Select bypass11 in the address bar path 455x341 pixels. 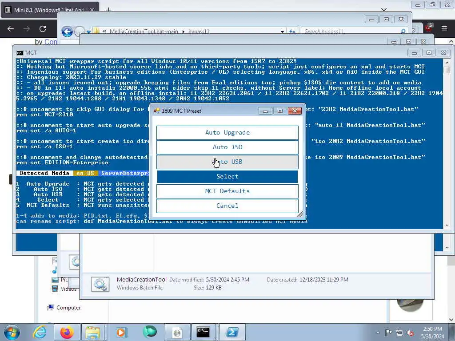point(199,32)
